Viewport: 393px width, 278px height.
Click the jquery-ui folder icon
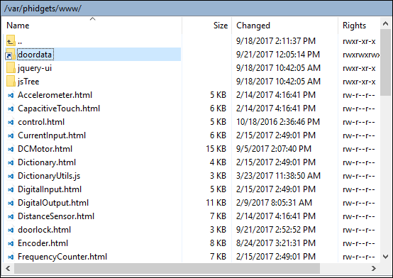11,68
